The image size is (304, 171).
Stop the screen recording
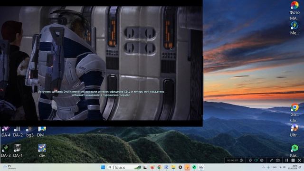coord(293,161)
